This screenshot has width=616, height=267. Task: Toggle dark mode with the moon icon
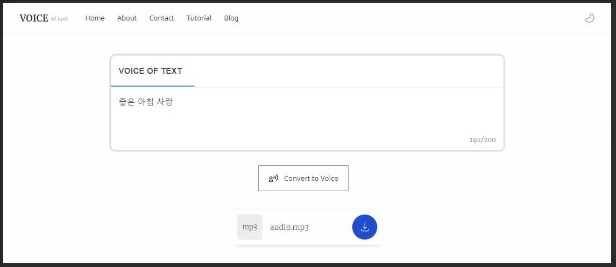[x=590, y=18]
